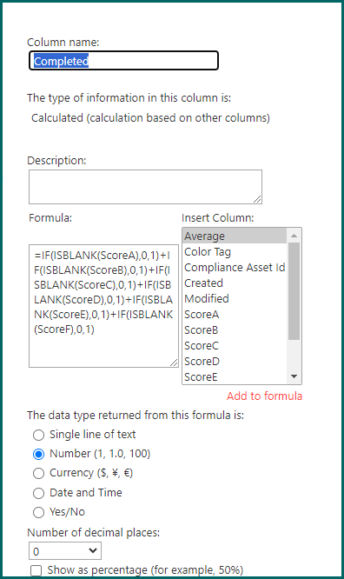Choose Date and Time radio button
Image resolution: width=344 pixels, height=579 pixels.
39,493
